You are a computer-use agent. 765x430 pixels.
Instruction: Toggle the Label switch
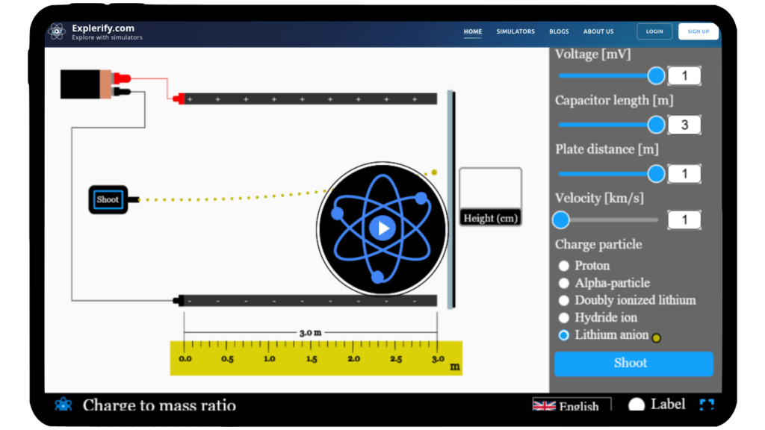click(x=637, y=405)
